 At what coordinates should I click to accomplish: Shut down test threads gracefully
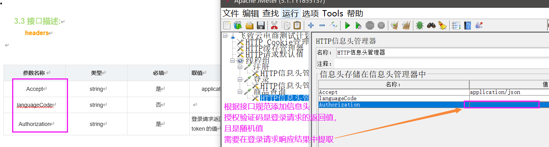pos(381,26)
